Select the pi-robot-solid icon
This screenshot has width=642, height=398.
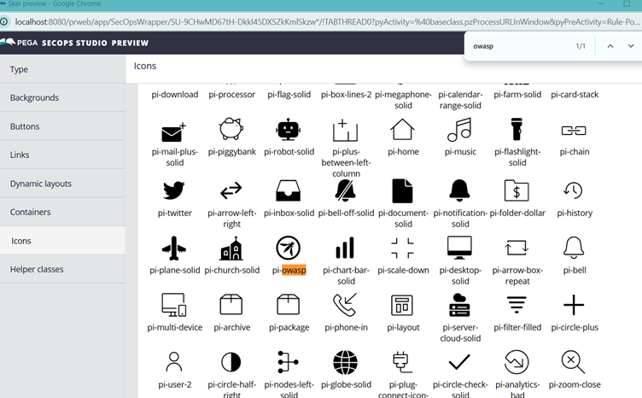coord(289,131)
